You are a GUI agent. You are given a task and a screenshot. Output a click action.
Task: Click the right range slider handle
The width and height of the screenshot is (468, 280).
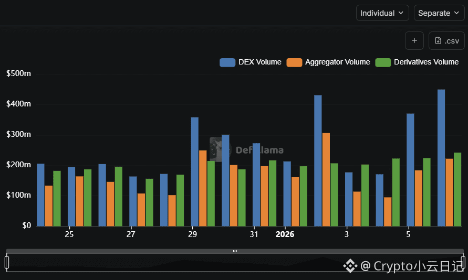463,262
